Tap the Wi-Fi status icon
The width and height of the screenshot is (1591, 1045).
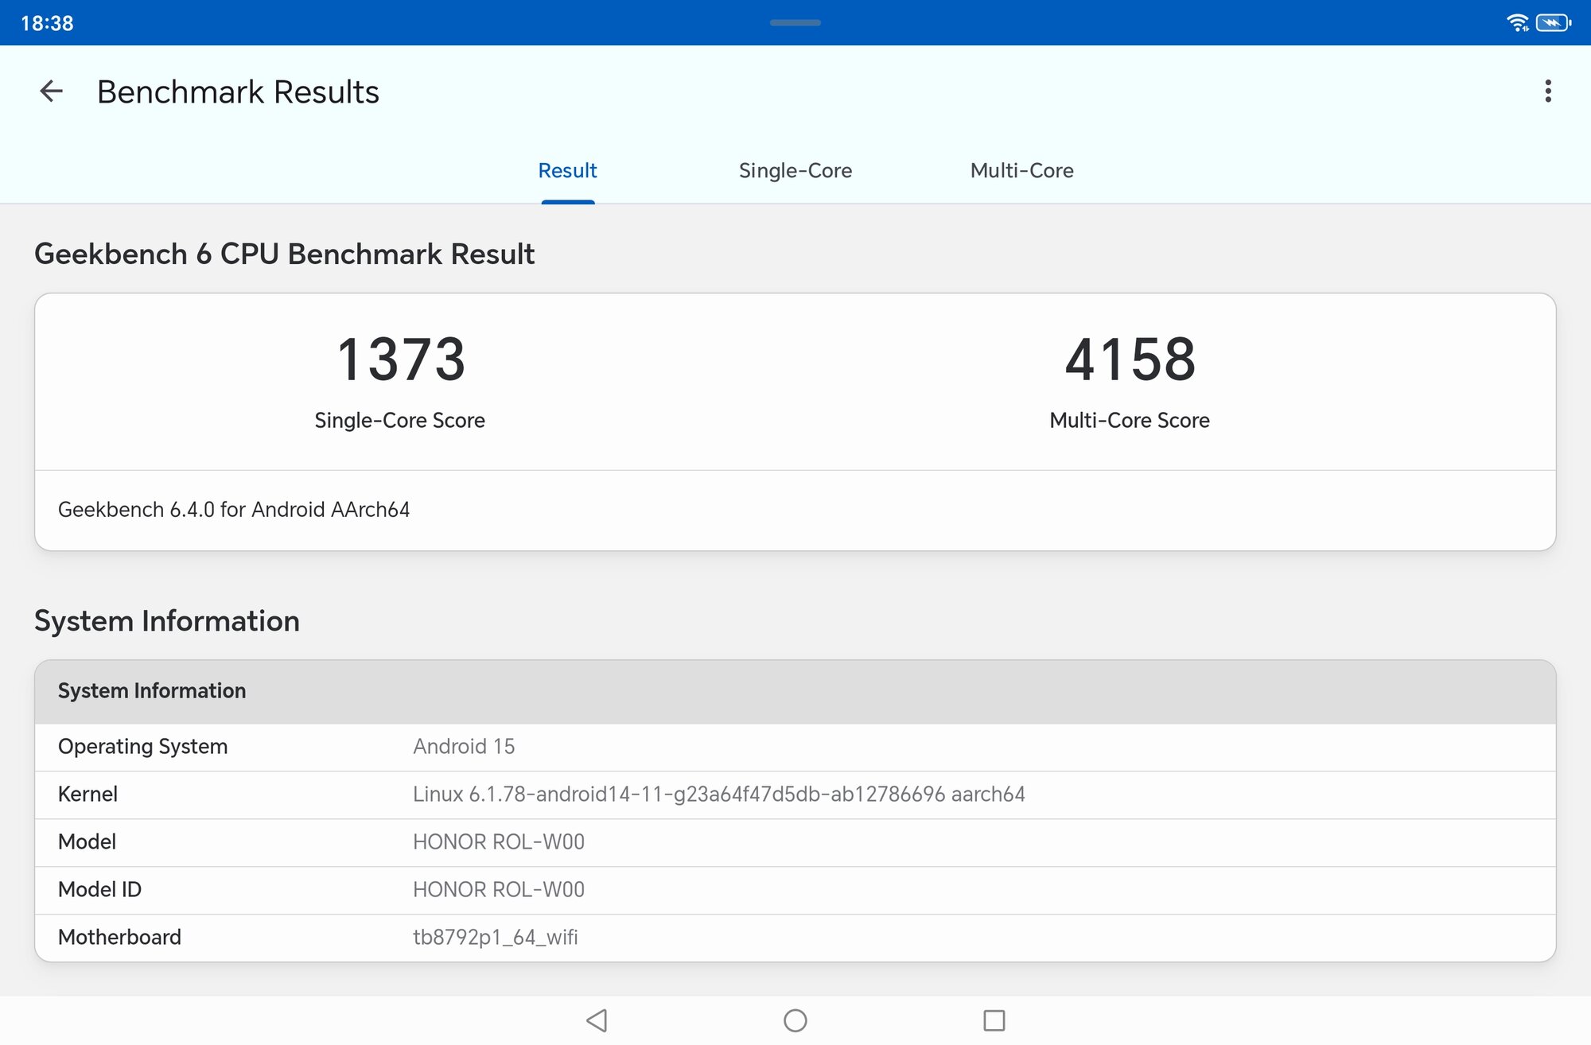click(1517, 22)
